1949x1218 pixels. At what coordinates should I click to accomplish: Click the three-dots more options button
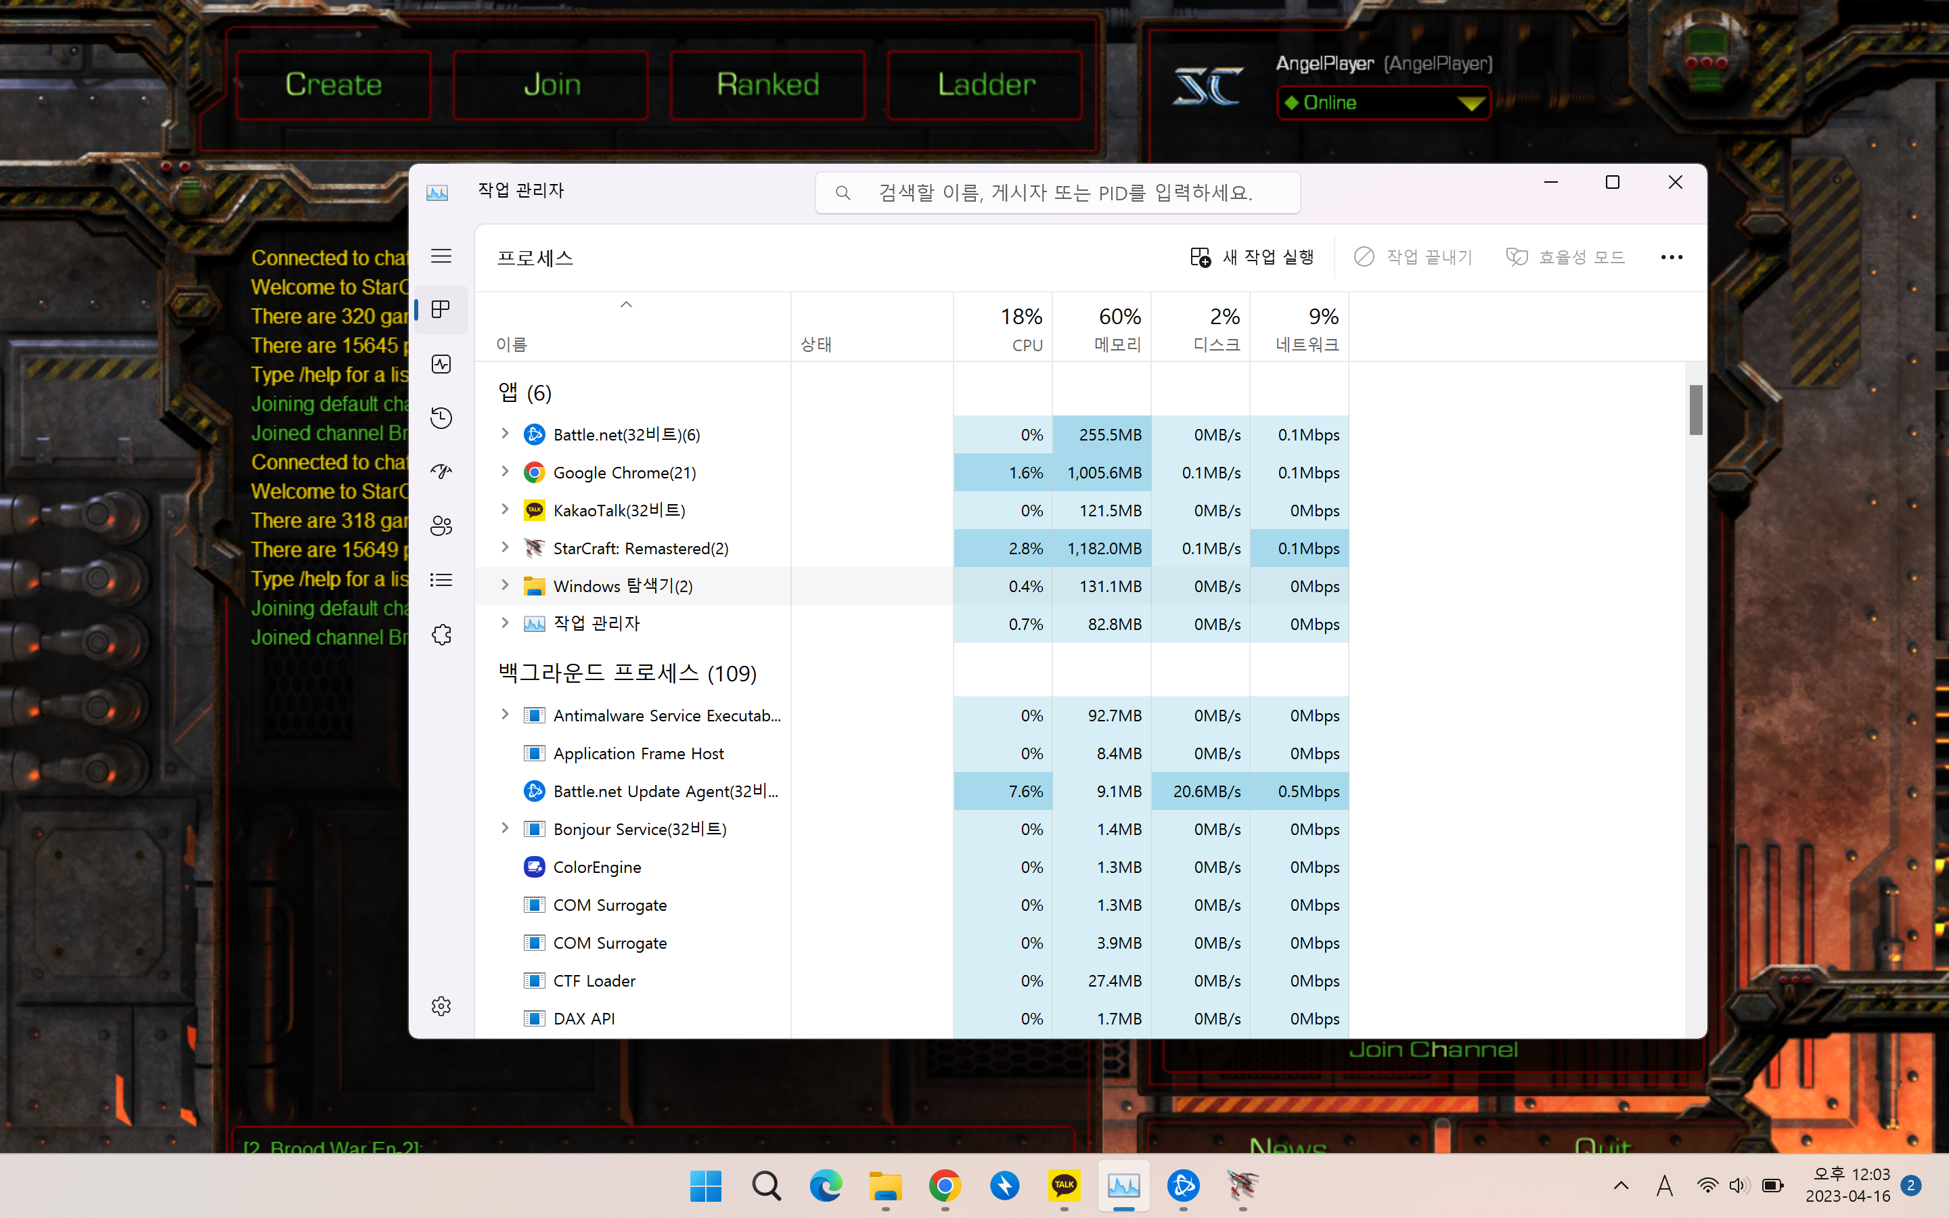coord(1671,257)
